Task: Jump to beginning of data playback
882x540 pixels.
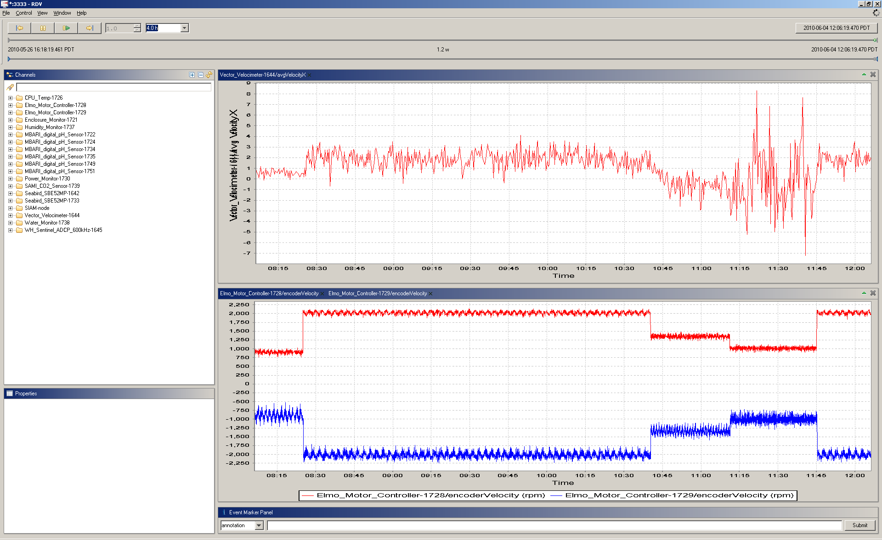Action: click(x=19, y=28)
